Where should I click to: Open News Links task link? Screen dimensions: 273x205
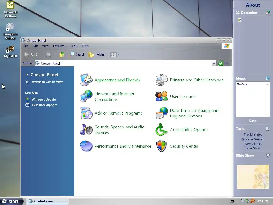coord(253,144)
